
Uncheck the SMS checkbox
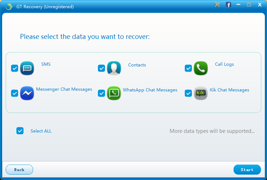[x=15, y=68]
